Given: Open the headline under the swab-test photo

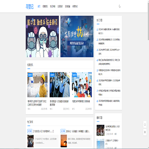Looking at the screenshot, I should pyautogui.click(x=37, y=103).
